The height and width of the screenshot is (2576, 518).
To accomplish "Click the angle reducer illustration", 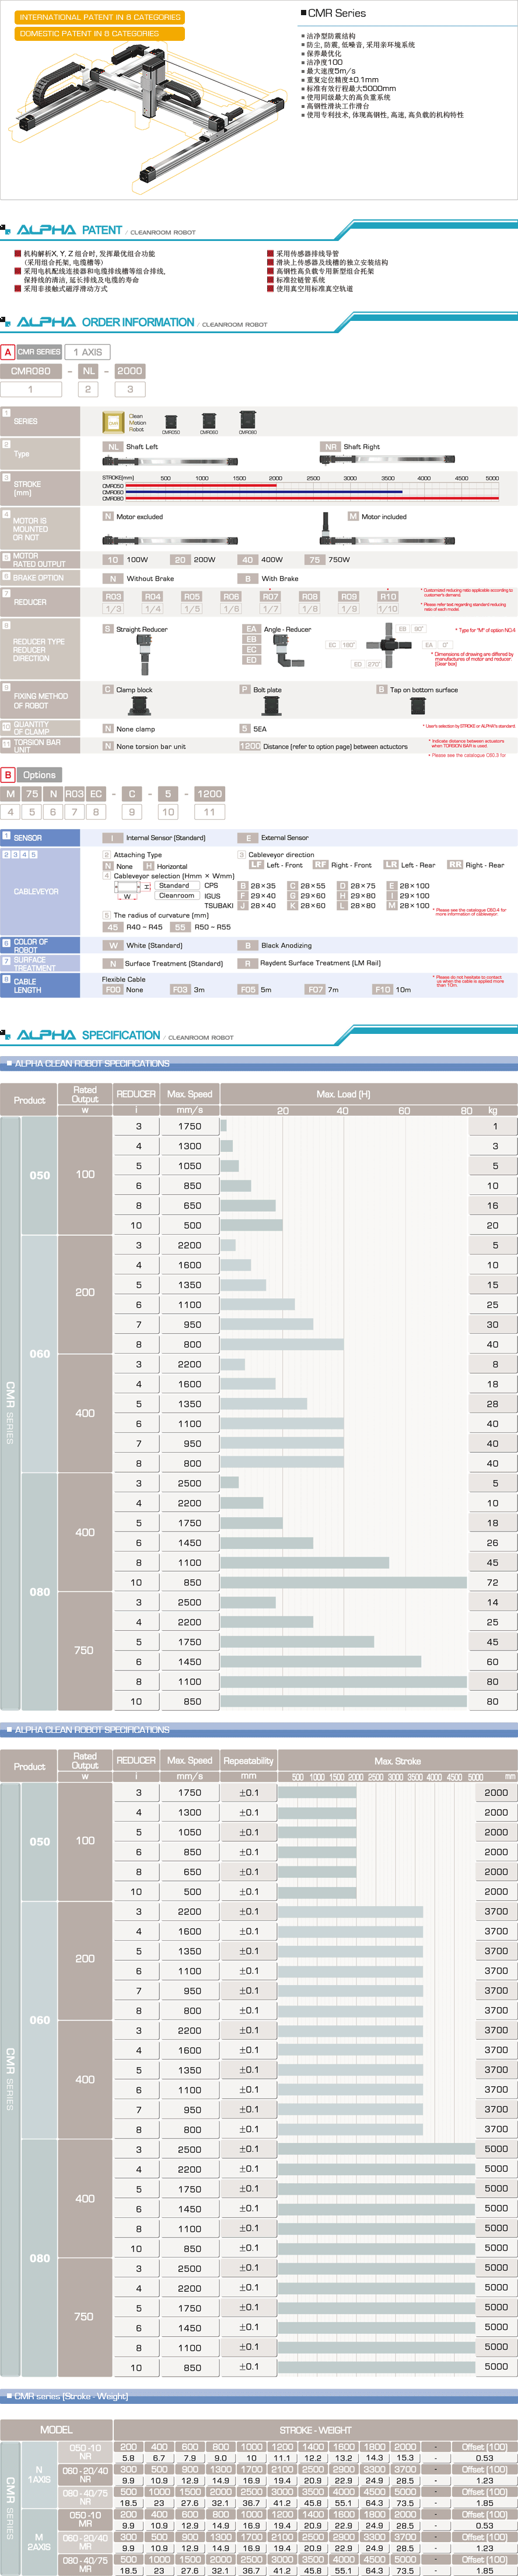I will [290, 652].
